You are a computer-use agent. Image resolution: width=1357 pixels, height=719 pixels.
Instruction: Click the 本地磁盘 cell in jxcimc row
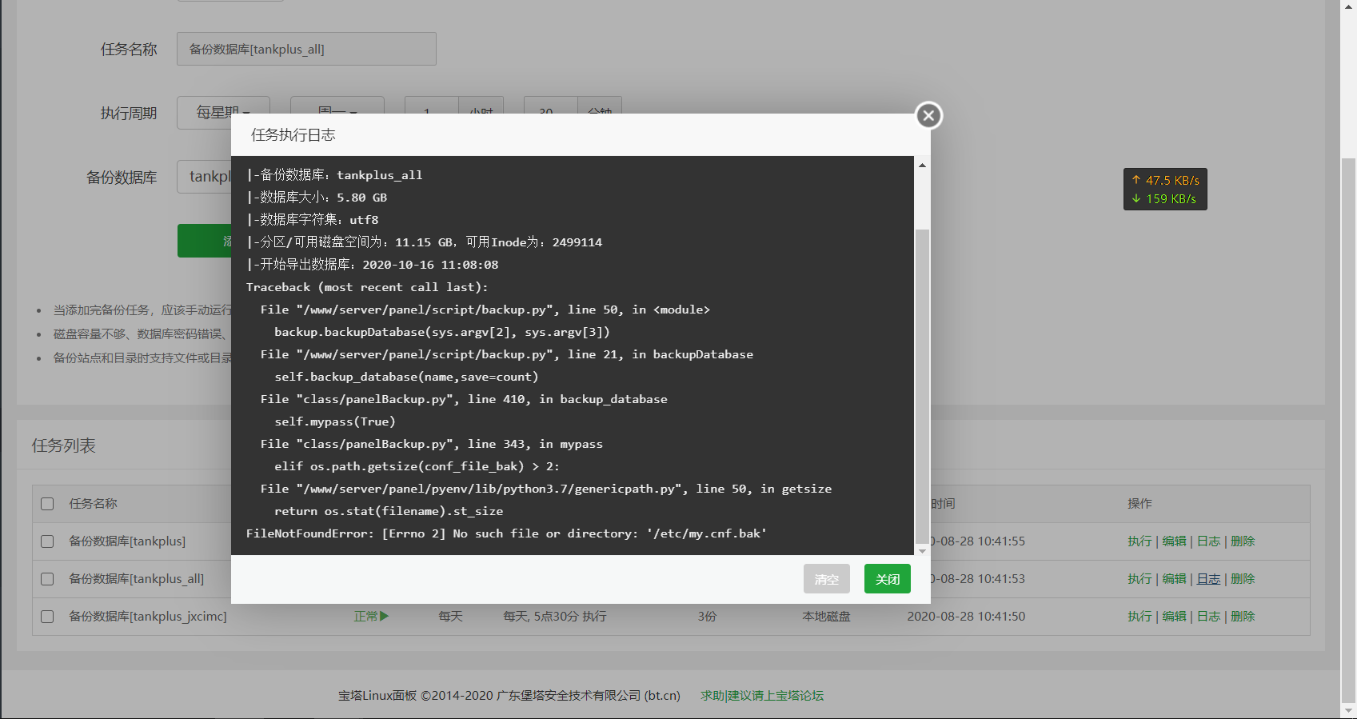pos(827,617)
